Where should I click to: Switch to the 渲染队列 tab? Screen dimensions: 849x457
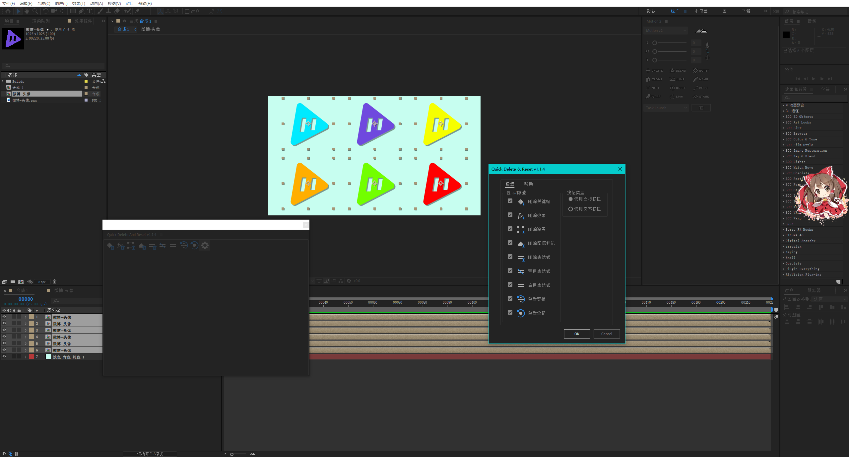click(41, 21)
